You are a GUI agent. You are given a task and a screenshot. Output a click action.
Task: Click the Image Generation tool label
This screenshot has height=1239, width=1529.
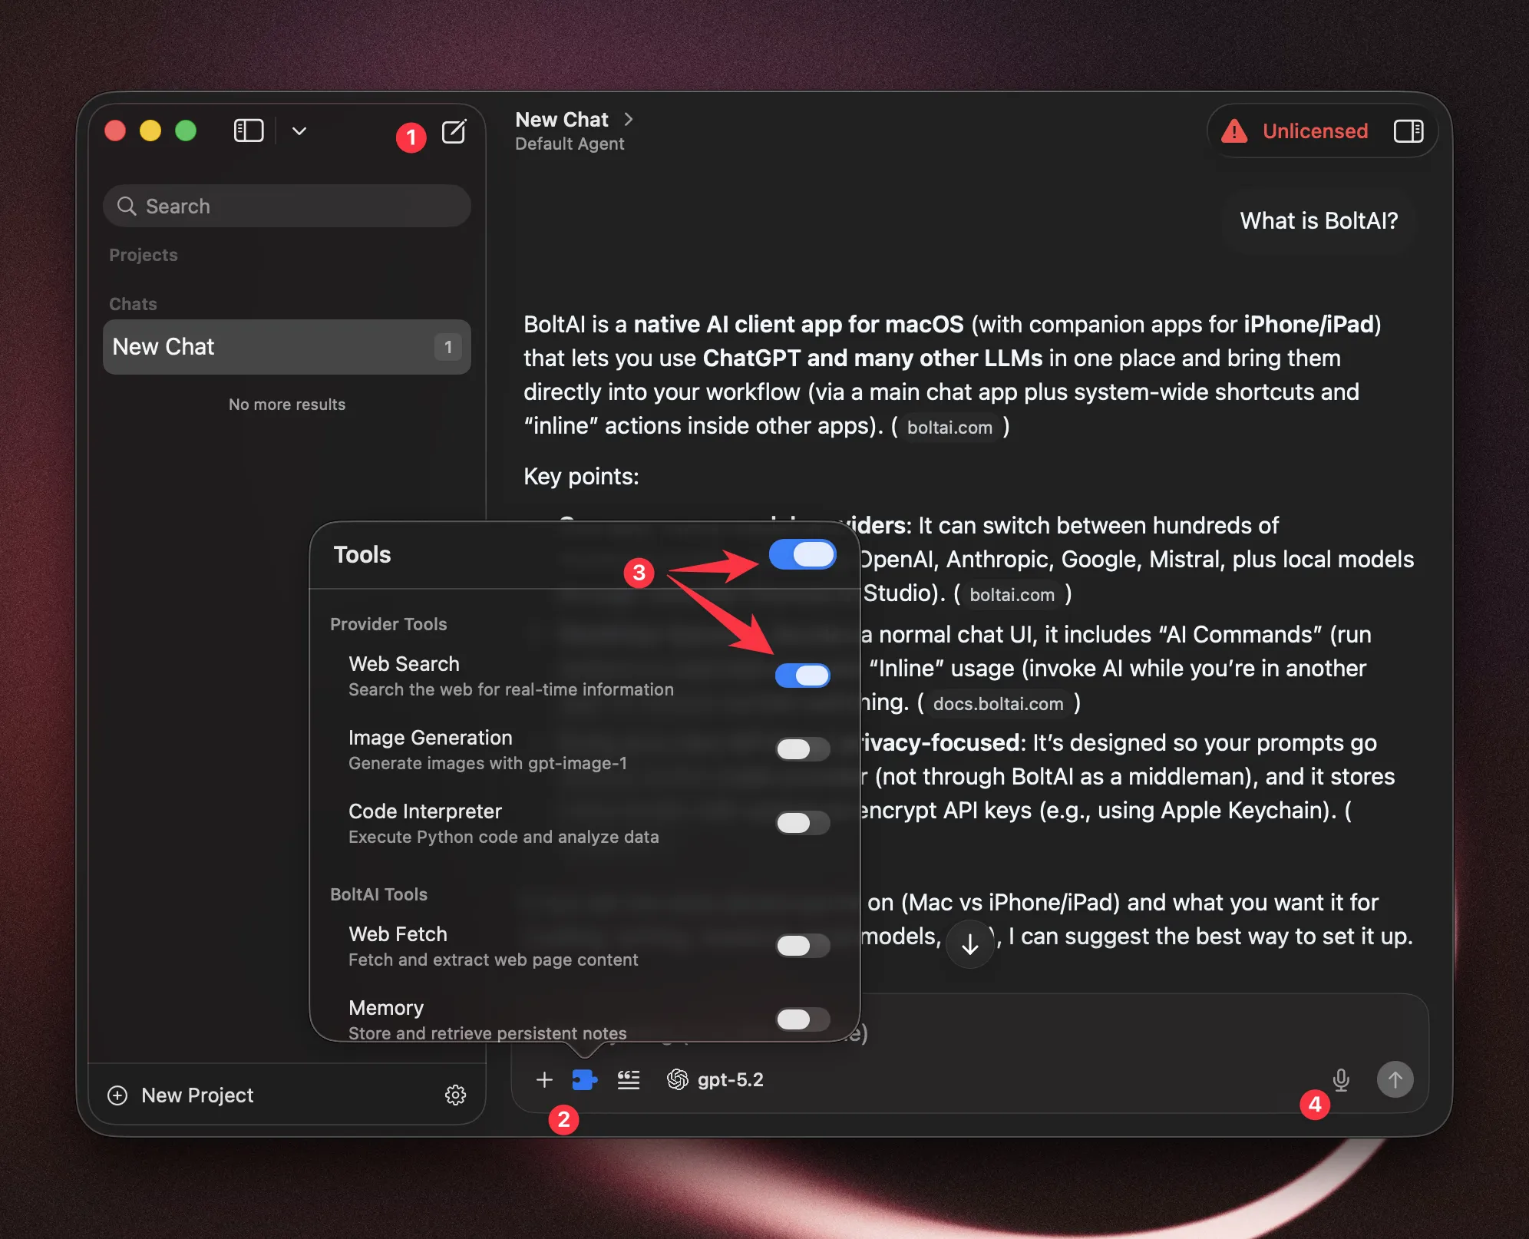pyautogui.click(x=430, y=738)
